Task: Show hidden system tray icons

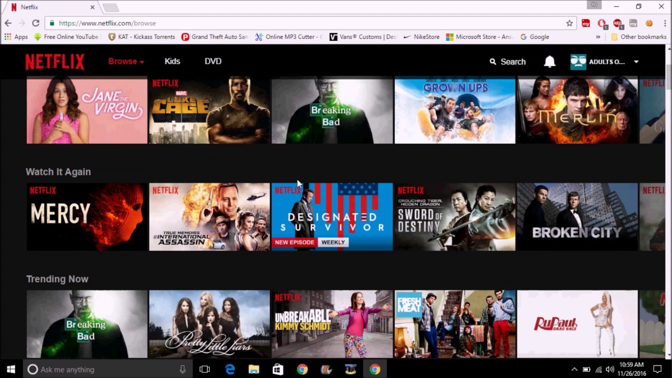Action: click(574, 370)
